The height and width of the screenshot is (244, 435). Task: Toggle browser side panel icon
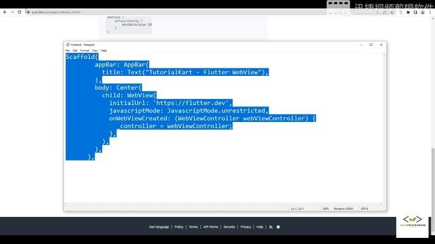pyautogui.click(x=415, y=12)
